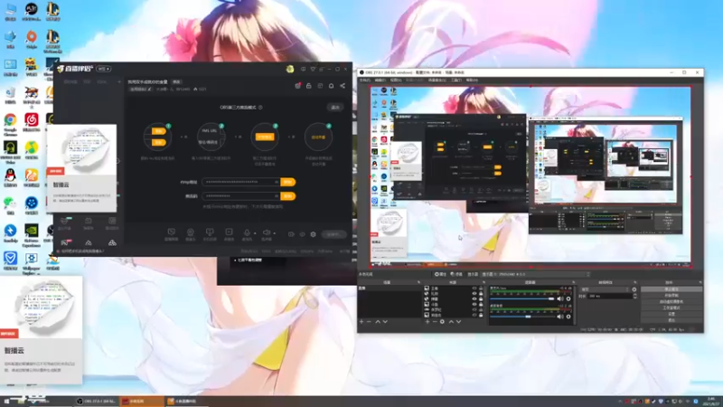Add a source with OBS sources plus button
Image resolution: width=723 pixels, height=407 pixels.
click(427, 322)
